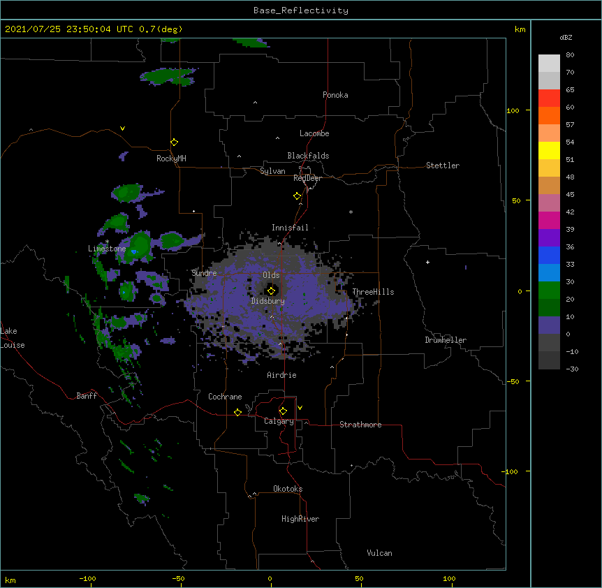The height and width of the screenshot is (588, 602).
Task: Click the ThreeHills map label
Action: 373,292
